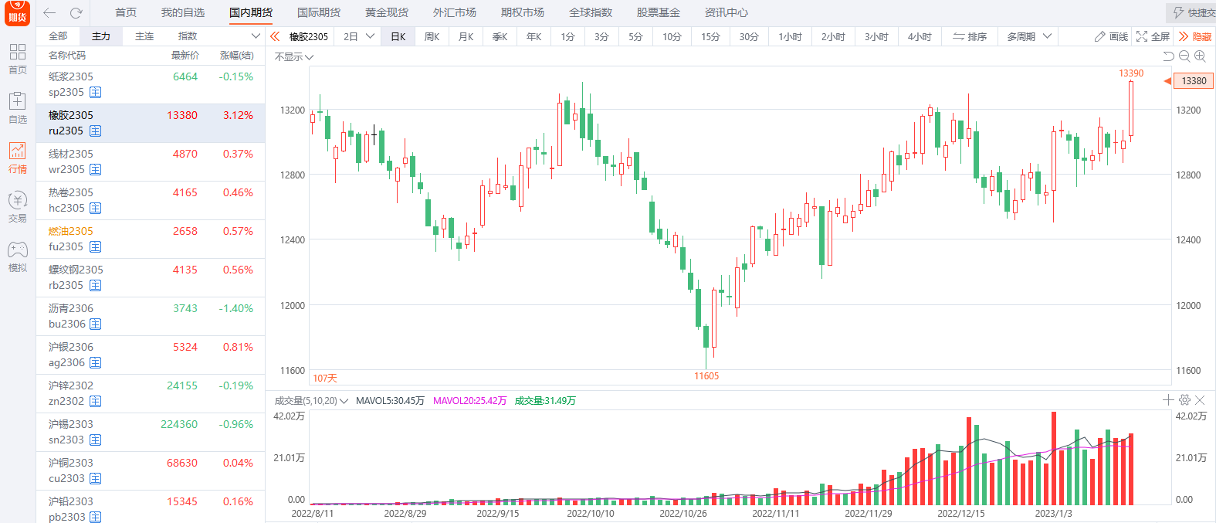Open the 多周期 multi-period dropdown
Screen dimensions: 1216x523
(x=1029, y=36)
